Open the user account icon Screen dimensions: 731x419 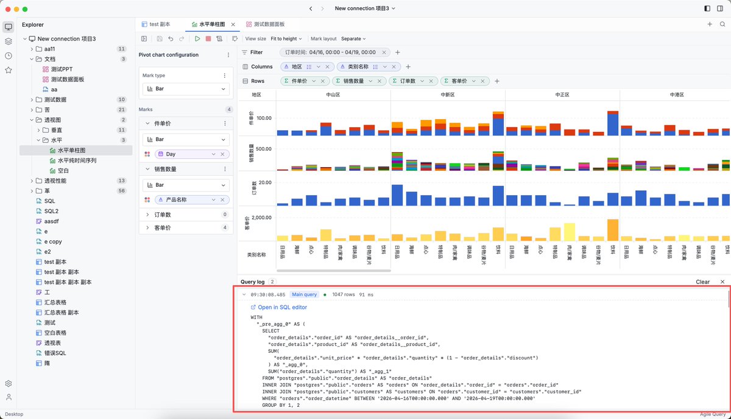(9, 397)
